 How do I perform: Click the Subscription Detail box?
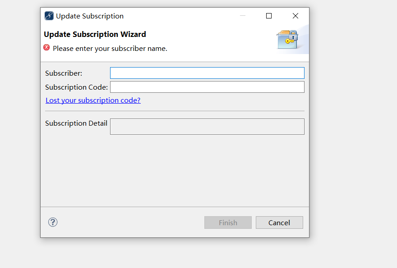coord(207,127)
